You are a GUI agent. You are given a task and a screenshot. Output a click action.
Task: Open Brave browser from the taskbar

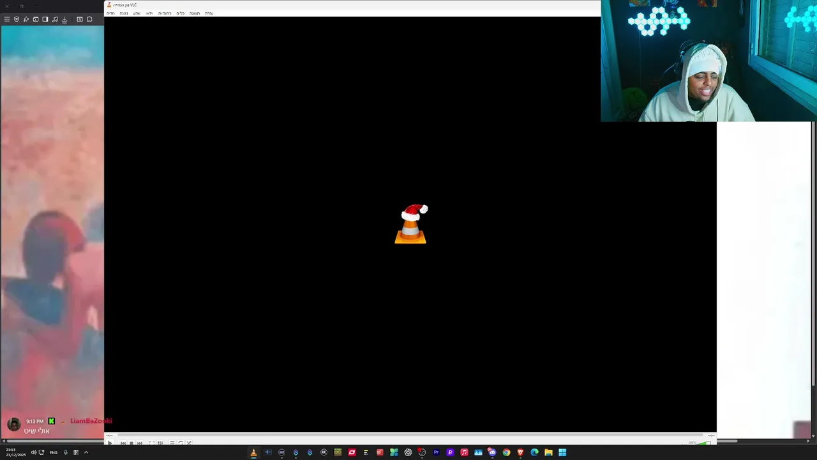point(520,452)
